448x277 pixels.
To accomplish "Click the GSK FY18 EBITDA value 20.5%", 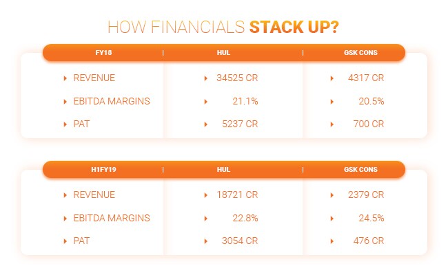I will [x=371, y=102].
